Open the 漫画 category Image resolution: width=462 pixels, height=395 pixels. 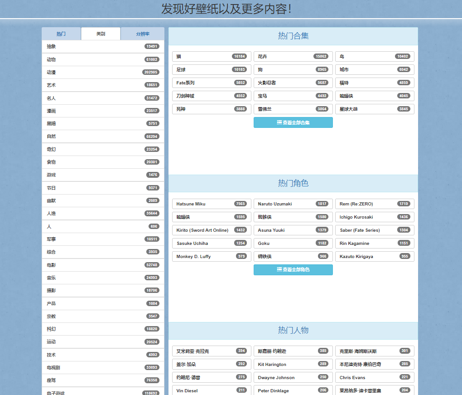coord(103,111)
